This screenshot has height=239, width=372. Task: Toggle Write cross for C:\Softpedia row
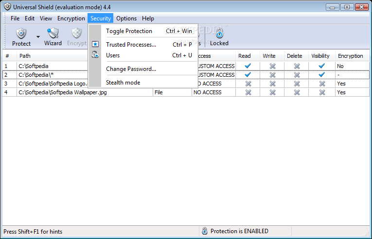click(x=272, y=66)
